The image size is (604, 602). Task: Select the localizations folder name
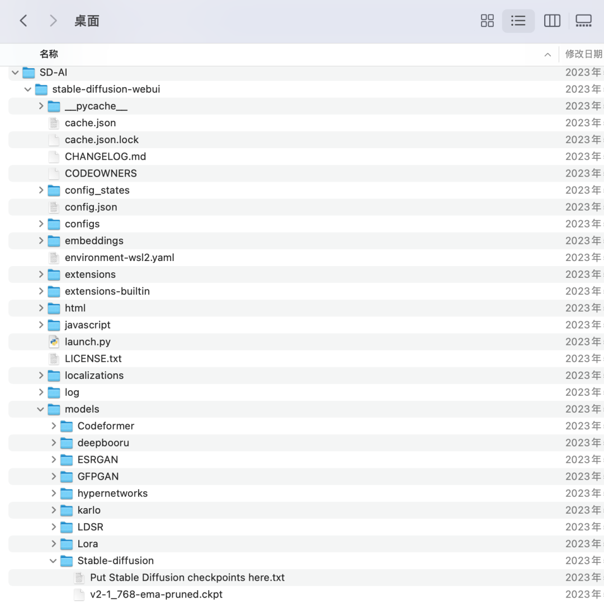95,376
